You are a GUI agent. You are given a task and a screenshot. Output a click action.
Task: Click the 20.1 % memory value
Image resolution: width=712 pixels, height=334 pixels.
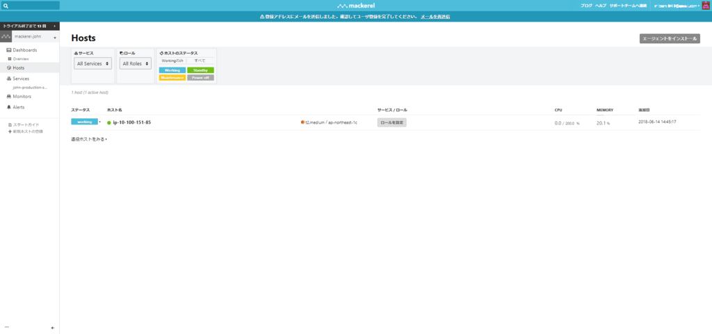coord(603,122)
